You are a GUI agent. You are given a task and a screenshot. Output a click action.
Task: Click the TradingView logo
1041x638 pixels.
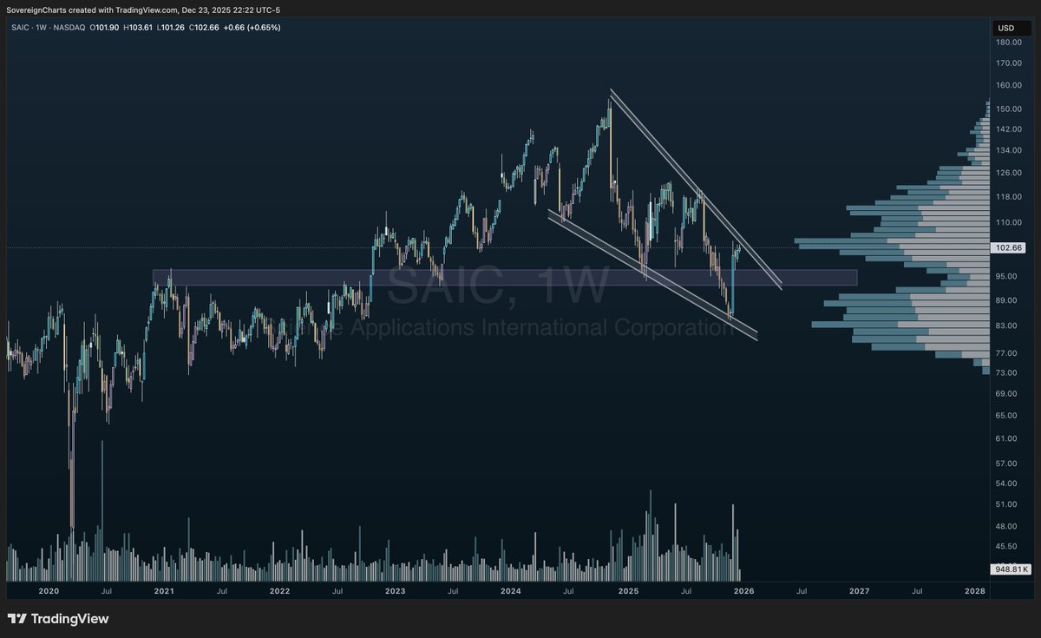pos(58,619)
